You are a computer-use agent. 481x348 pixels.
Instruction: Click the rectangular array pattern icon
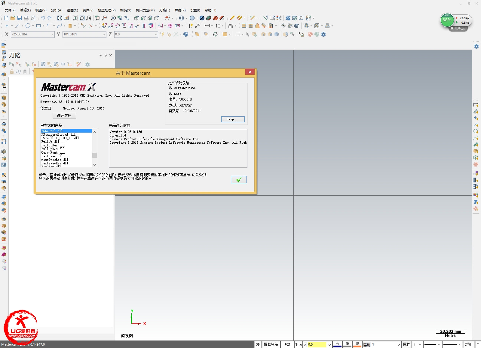pyautogui.click(x=170, y=26)
